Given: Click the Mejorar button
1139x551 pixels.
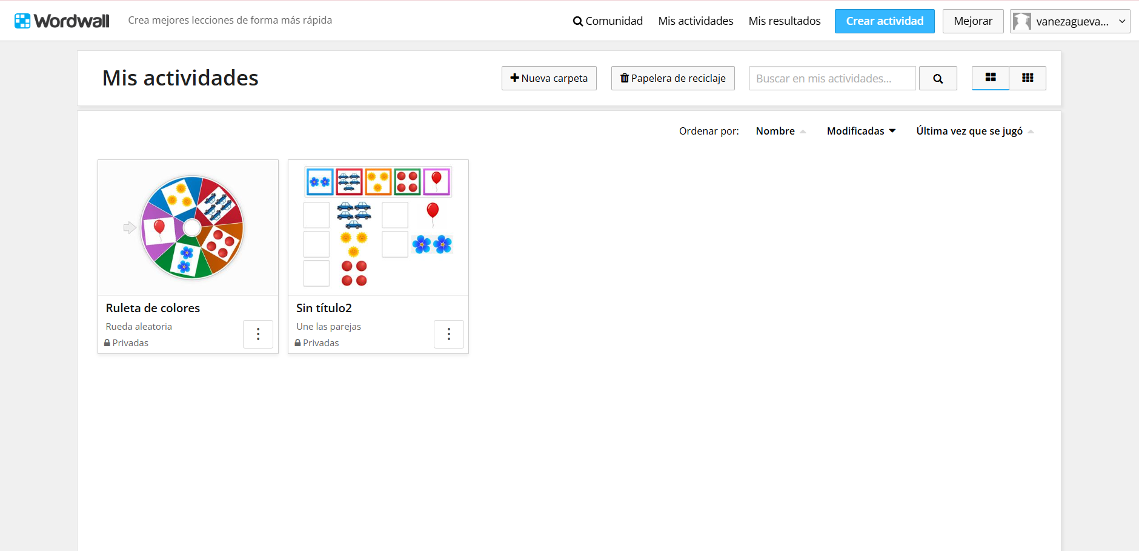Looking at the screenshot, I should 973,21.
